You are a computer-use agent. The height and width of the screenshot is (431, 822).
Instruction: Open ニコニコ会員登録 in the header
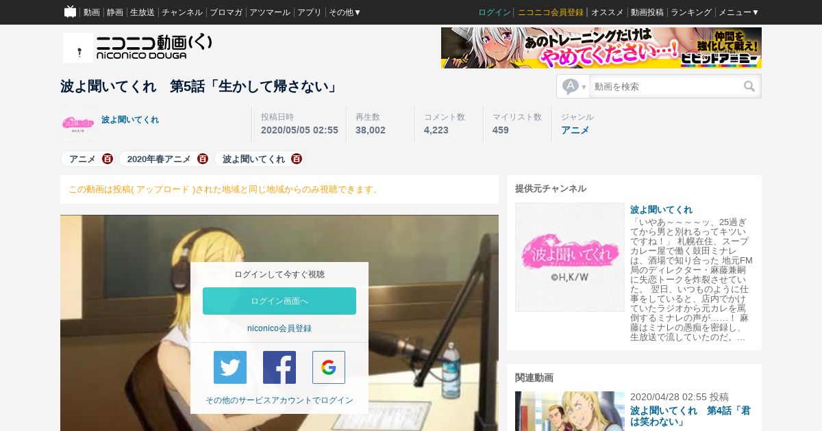pyautogui.click(x=551, y=12)
